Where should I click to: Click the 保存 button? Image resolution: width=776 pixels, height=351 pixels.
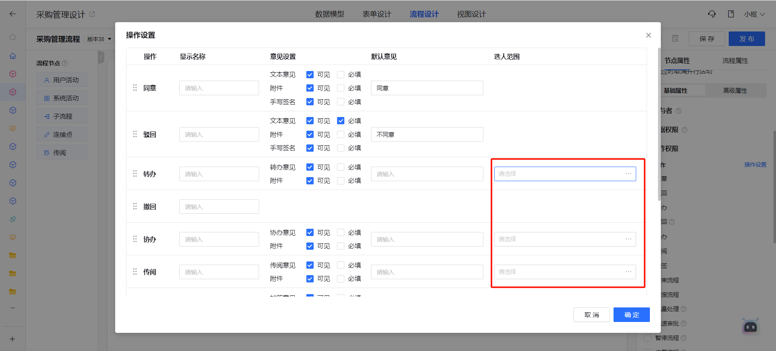click(707, 39)
